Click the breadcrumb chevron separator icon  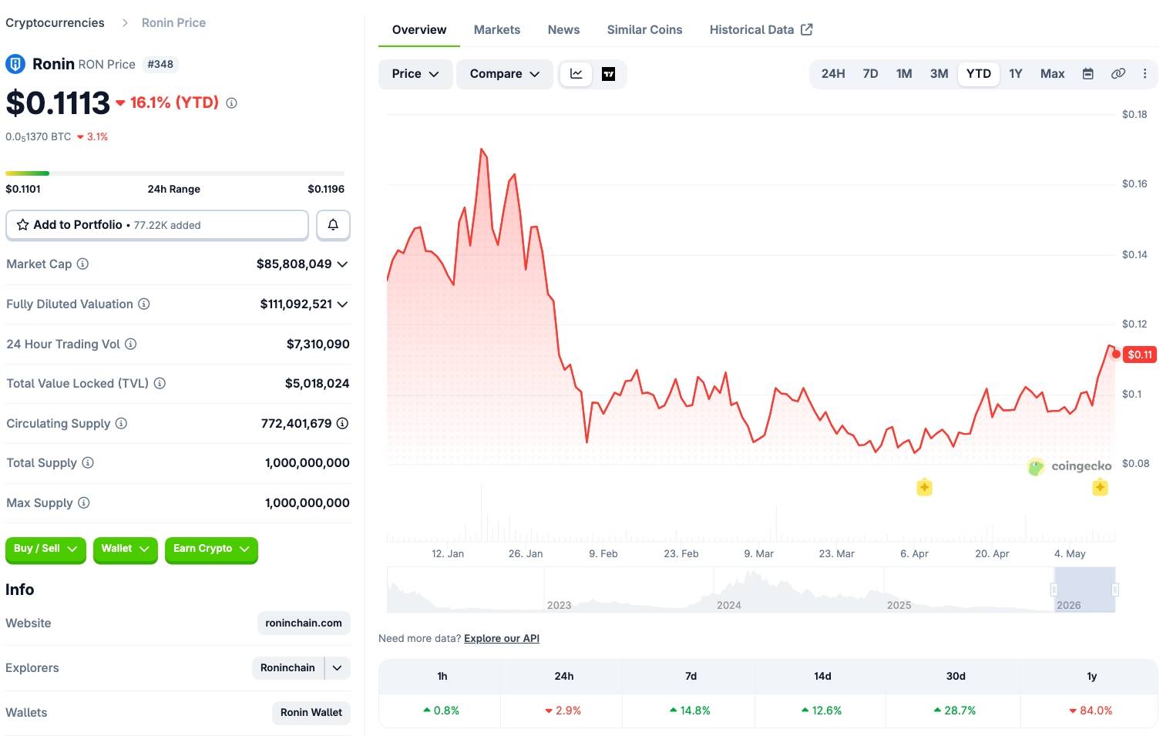coord(125,23)
